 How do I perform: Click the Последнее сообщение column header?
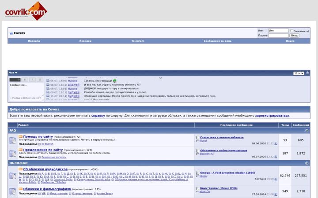pos(236,125)
